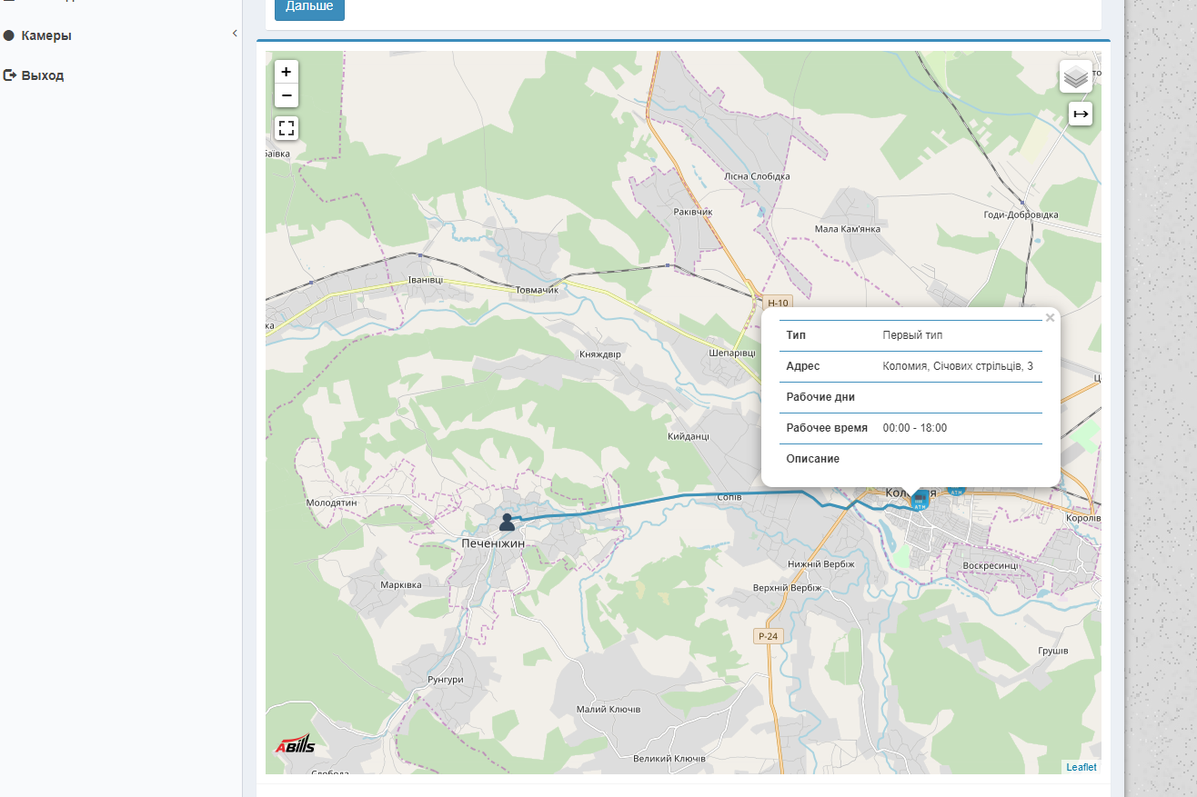Toggle fullscreen map view
The height and width of the screenshot is (797, 1197).
(x=287, y=128)
